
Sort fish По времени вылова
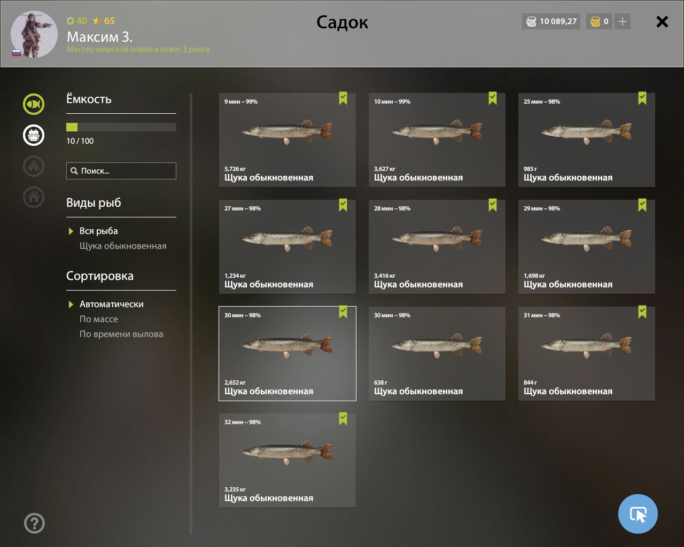(121, 334)
